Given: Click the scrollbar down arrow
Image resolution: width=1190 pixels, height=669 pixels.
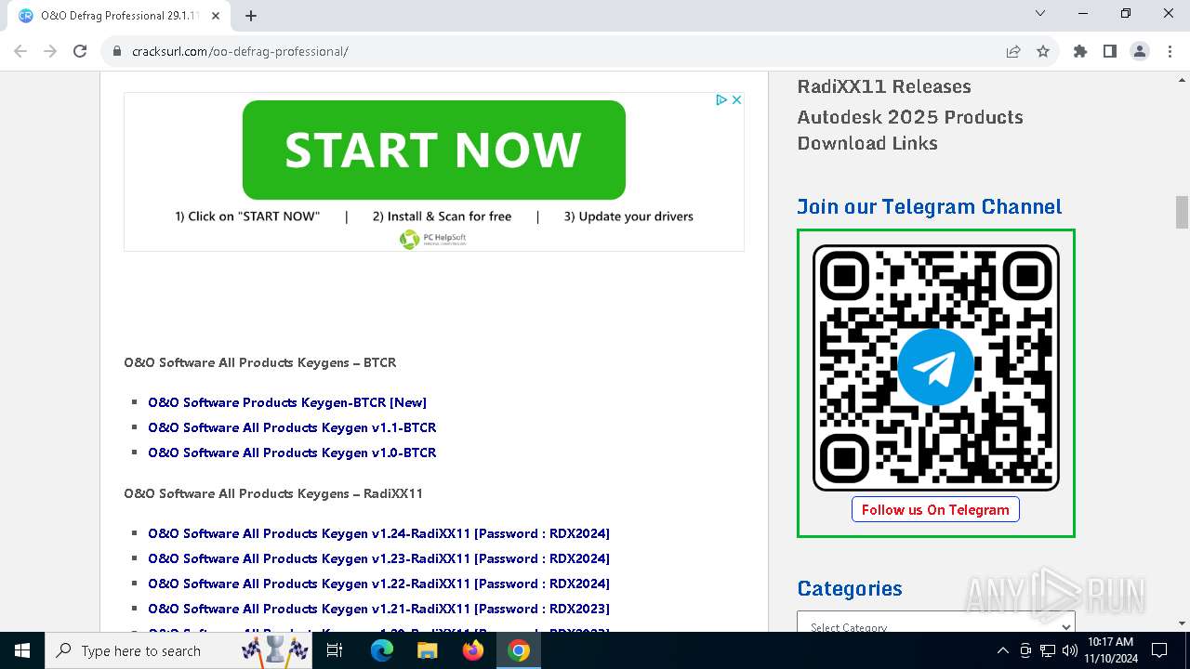Looking at the screenshot, I should 1182,623.
